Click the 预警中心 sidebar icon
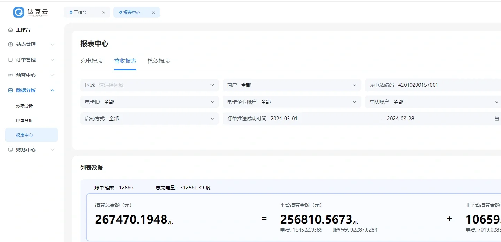Viewport: 501px width, 242px height. (10, 75)
